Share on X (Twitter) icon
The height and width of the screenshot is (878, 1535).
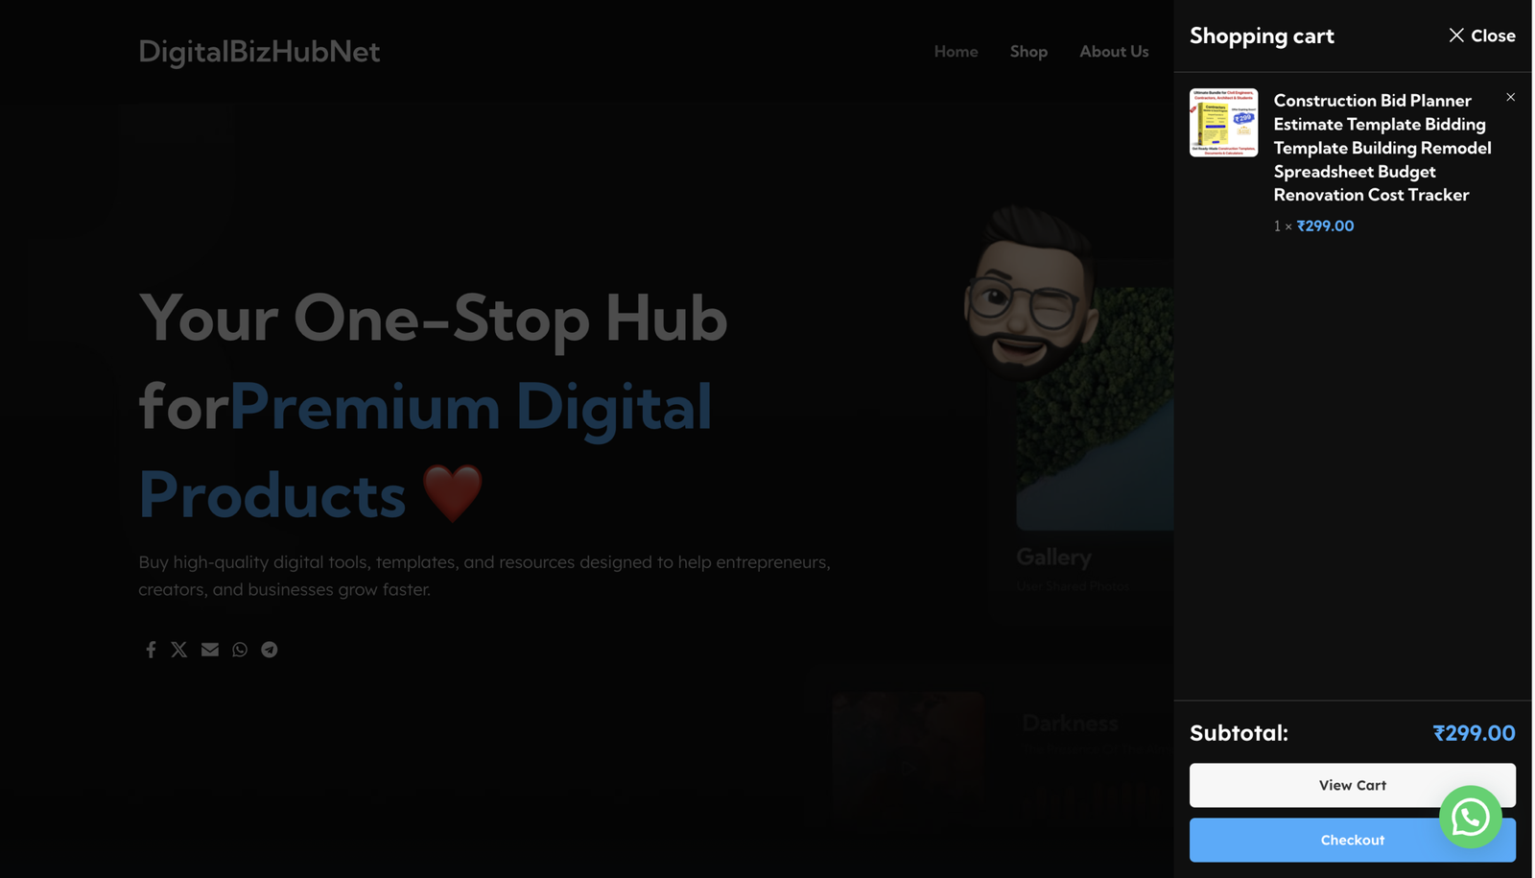179,650
